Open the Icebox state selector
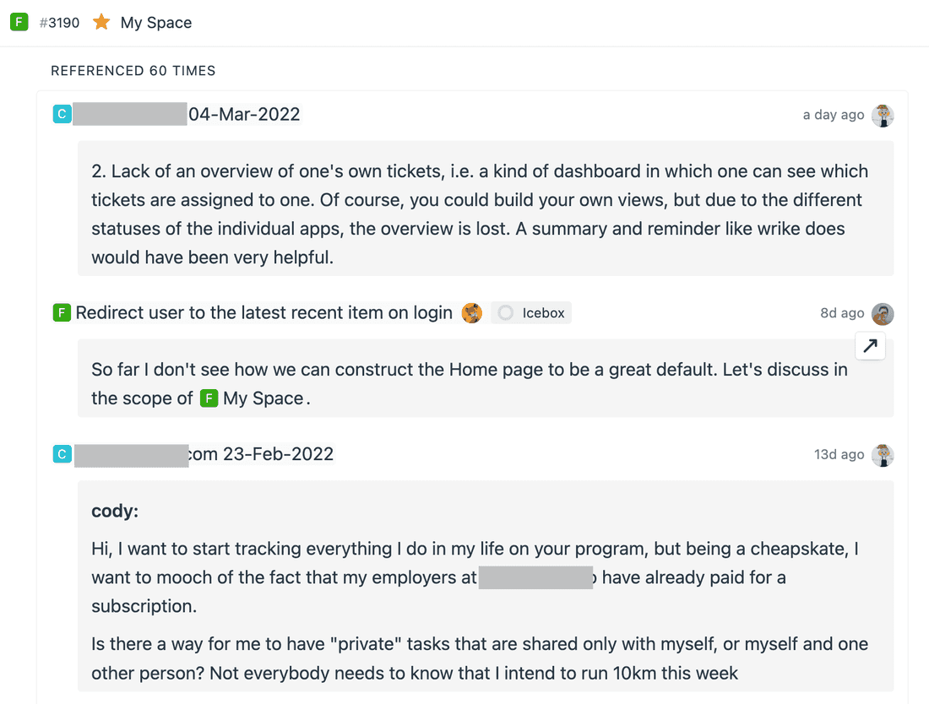Image resolution: width=929 pixels, height=704 pixels. coord(531,312)
